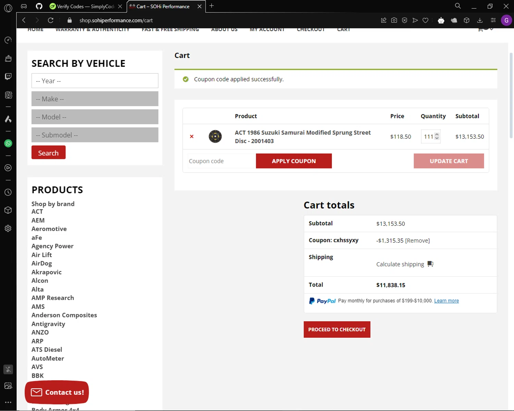Open the Contact us button
Viewport: 514px width, 411px height.
tap(57, 392)
